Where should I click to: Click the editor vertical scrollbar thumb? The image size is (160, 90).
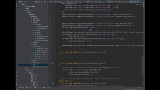tap(142, 65)
